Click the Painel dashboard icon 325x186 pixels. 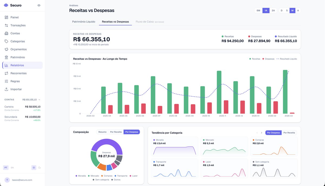[6, 17]
